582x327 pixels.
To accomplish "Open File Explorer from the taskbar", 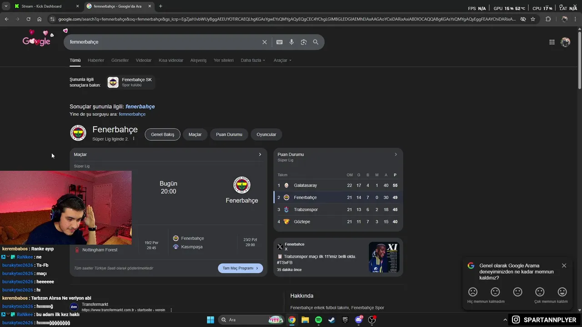I will pyautogui.click(x=305, y=320).
